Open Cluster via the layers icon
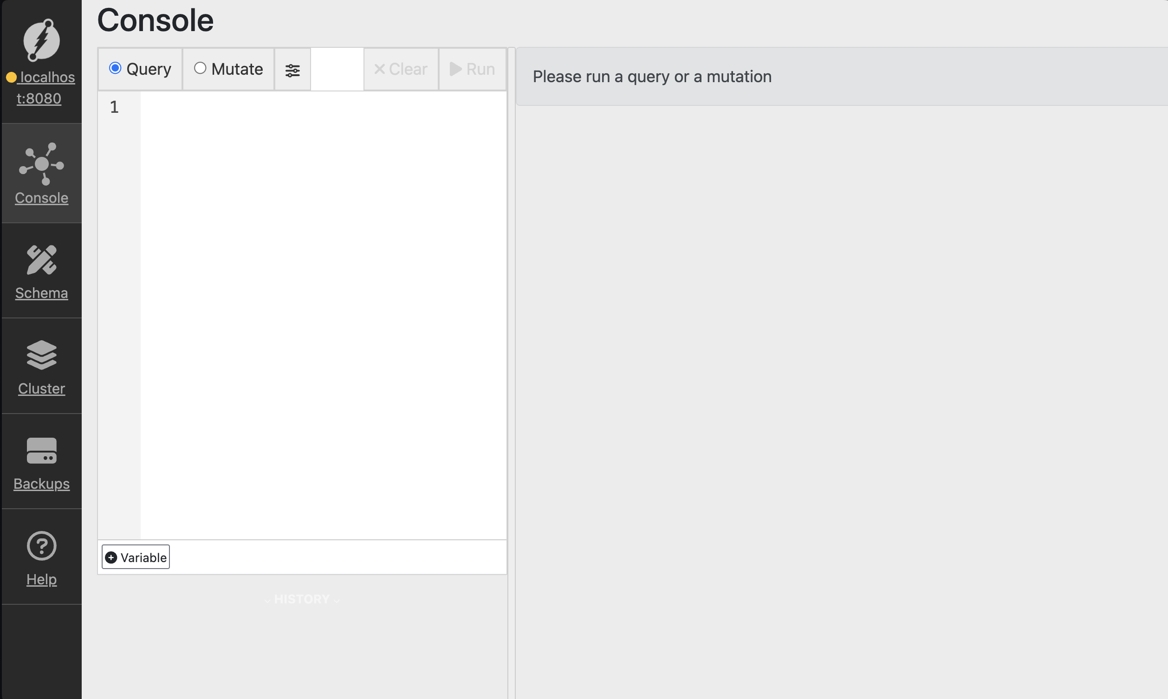This screenshot has height=699, width=1168. [x=41, y=355]
